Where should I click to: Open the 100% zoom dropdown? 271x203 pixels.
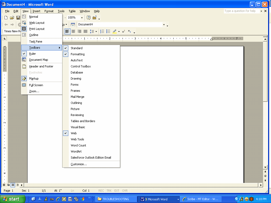tap(82, 18)
